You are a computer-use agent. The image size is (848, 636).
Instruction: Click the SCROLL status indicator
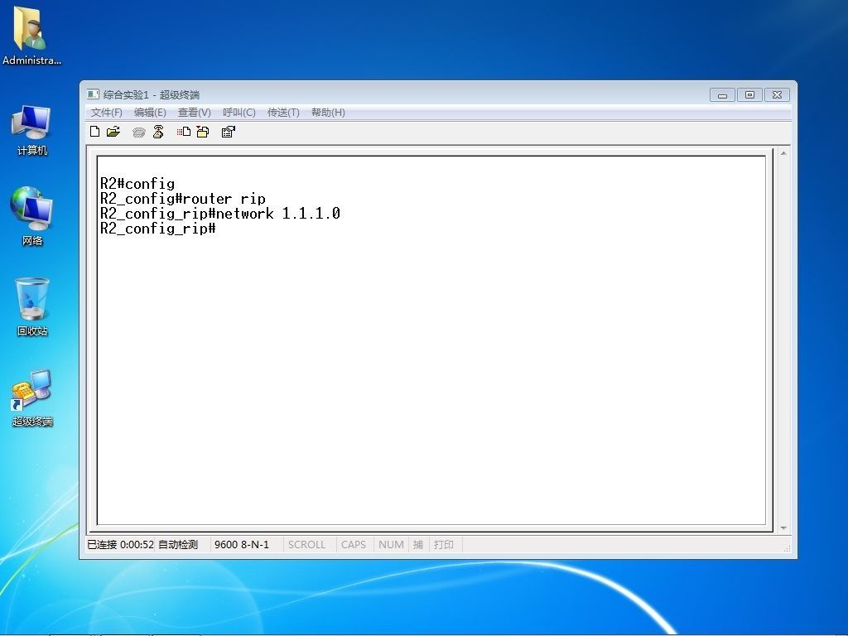(x=306, y=545)
